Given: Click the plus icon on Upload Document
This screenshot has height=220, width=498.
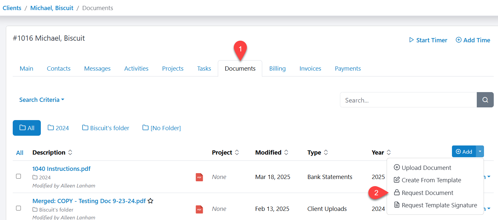Looking at the screenshot, I should point(397,167).
